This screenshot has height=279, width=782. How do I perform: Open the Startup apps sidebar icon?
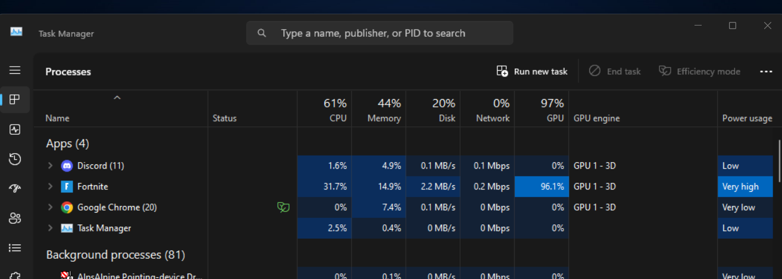[x=15, y=188]
